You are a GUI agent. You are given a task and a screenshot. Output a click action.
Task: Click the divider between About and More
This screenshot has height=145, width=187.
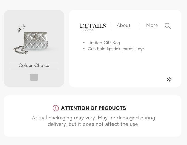[x=139, y=26]
